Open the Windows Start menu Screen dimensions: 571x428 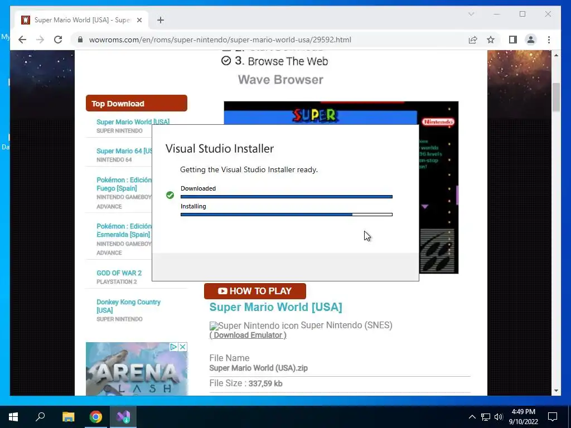13,417
